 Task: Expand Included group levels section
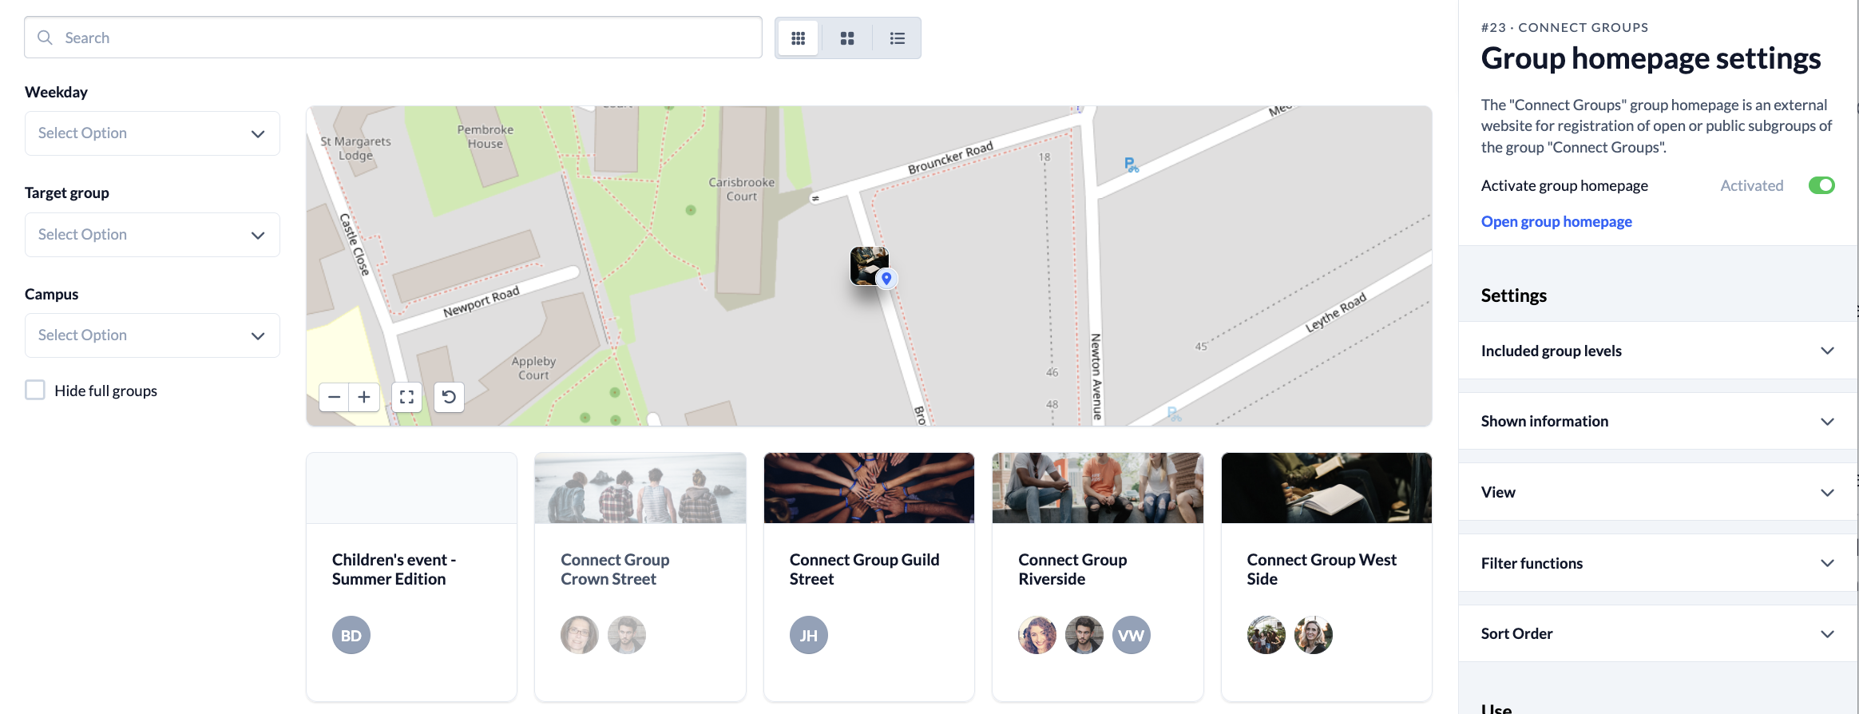(1657, 351)
